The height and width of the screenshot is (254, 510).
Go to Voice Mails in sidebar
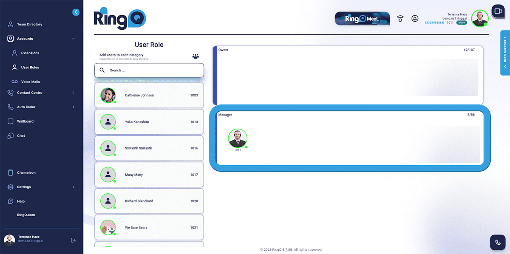coord(30,82)
